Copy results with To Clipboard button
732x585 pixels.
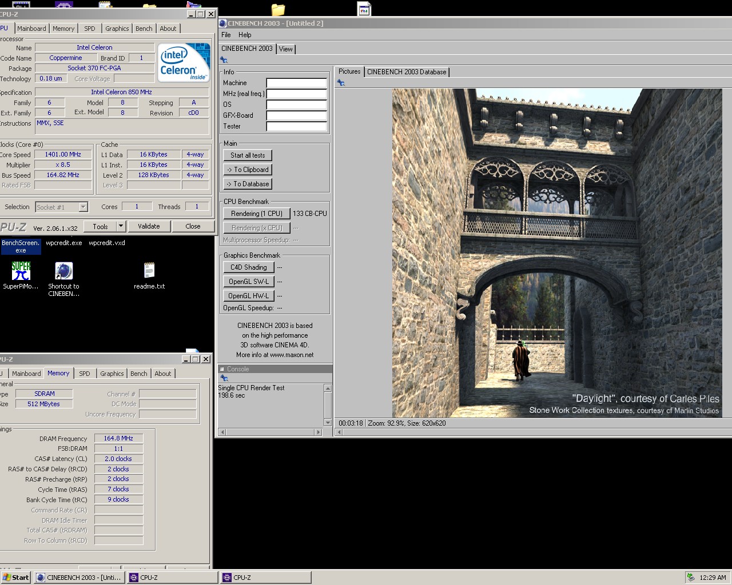coord(248,170)
